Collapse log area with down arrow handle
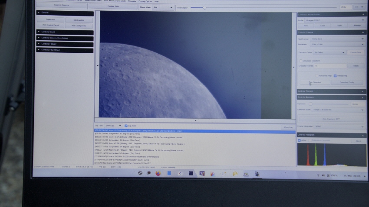Image resolution: width=369 pixels, height=207 pixels. (x=195, y=120)
